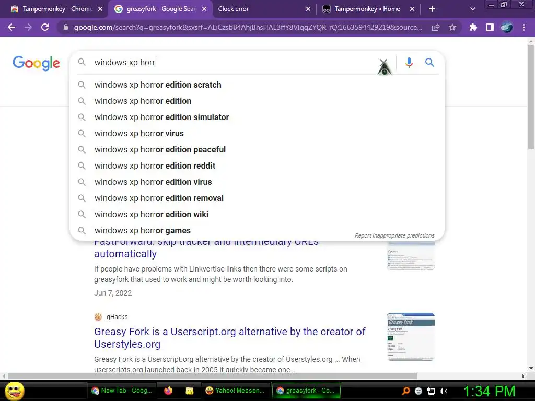Open a new browser tab

(432, 9)
